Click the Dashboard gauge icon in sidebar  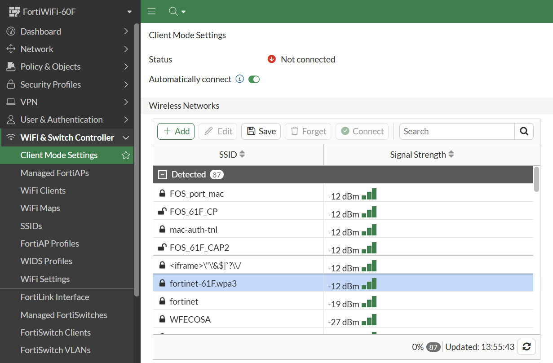click(x=11, y=31)
